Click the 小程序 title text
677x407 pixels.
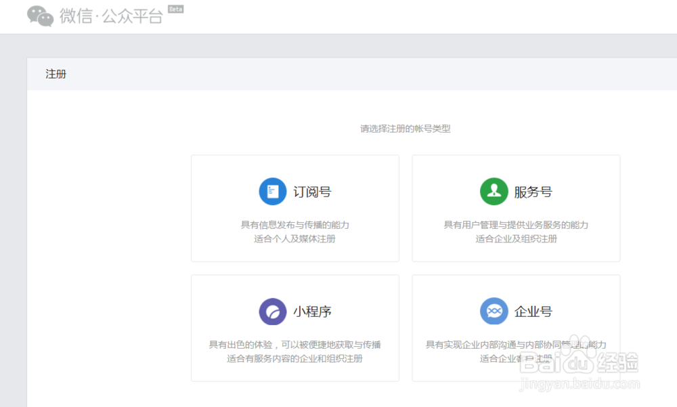[x=315, y=311]
